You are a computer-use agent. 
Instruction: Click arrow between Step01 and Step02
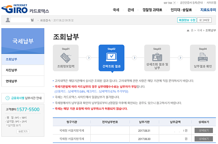pos(89,58)
